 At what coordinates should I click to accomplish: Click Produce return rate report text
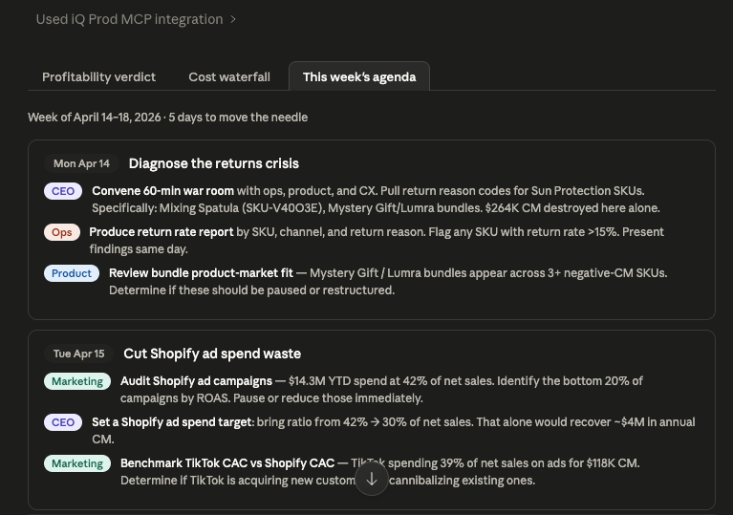pos(162,232)
